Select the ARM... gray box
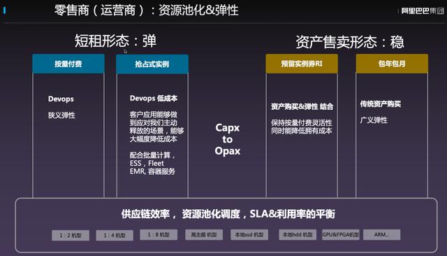The width and height of the screenshot is (447, 256). [382, 235]
